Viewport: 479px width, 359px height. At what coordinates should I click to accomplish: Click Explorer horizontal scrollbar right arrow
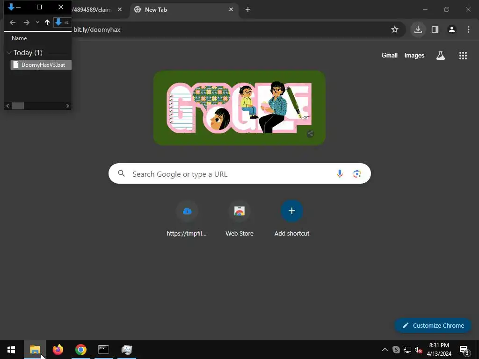(x=67, y=106)
